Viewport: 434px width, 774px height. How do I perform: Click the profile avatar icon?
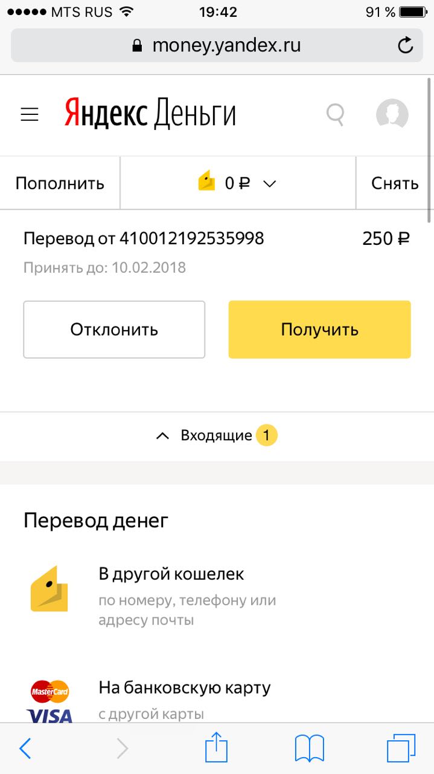[392, 115]
